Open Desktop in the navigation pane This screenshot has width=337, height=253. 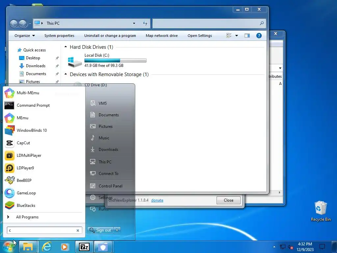[30, 58]
